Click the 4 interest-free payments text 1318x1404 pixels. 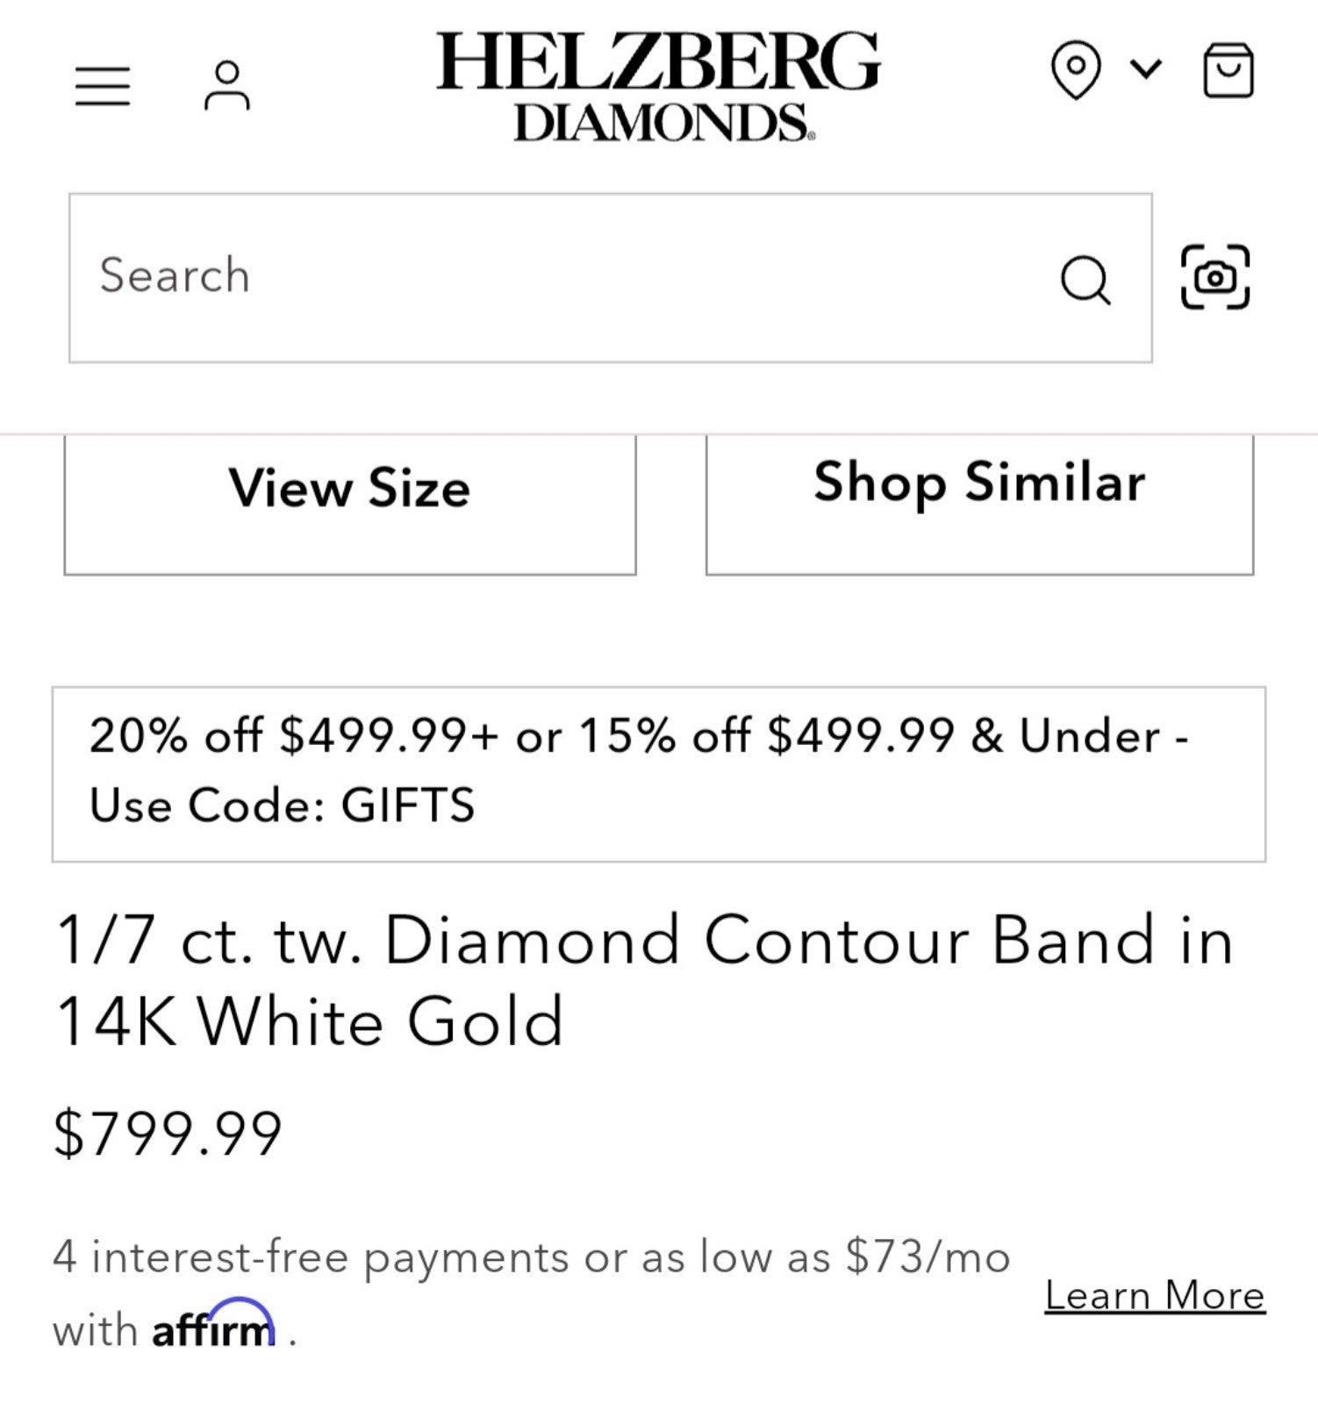point(531,1257)
